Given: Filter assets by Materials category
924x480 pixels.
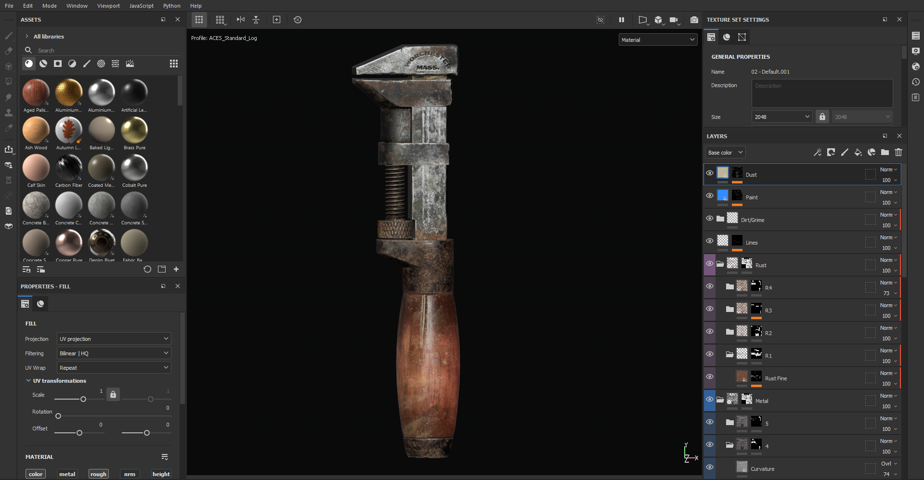Looking at the screenshot, I should pyautogui.click(x=29, y=64).
